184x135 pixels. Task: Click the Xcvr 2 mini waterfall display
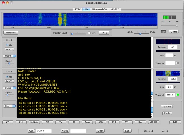pos(168,42)
